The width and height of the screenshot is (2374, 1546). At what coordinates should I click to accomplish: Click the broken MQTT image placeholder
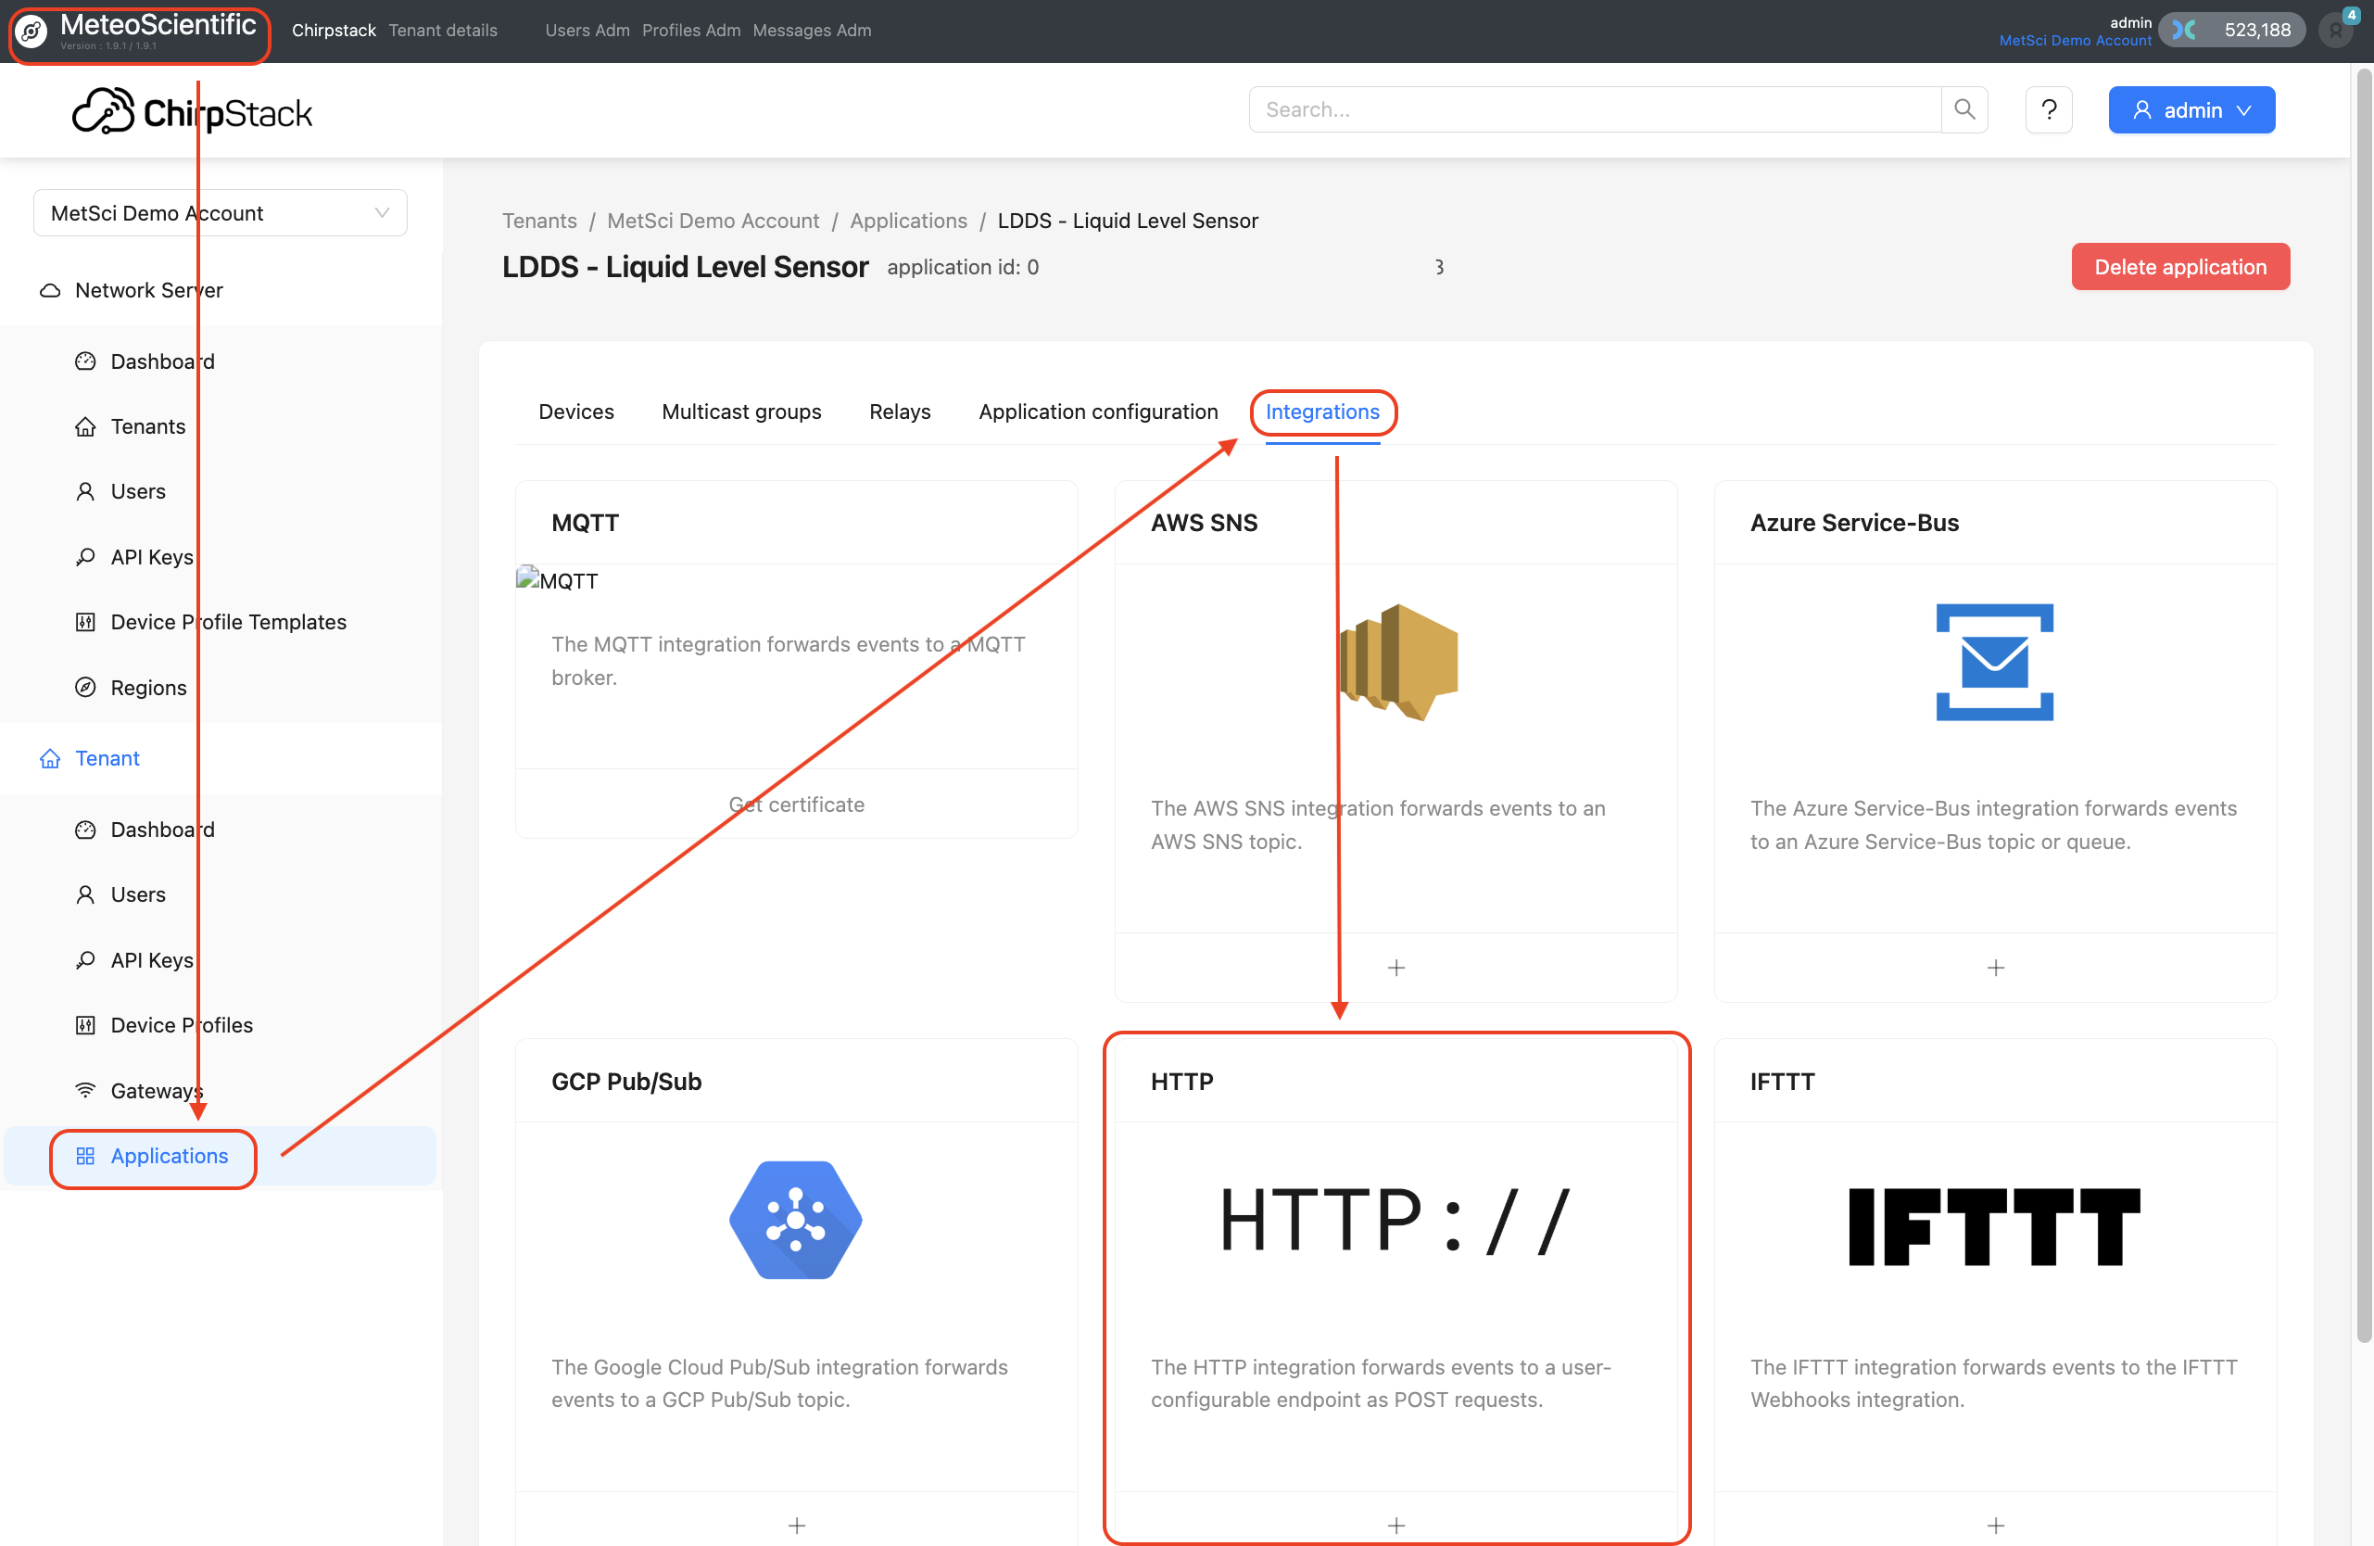click(x=557, y=579)
